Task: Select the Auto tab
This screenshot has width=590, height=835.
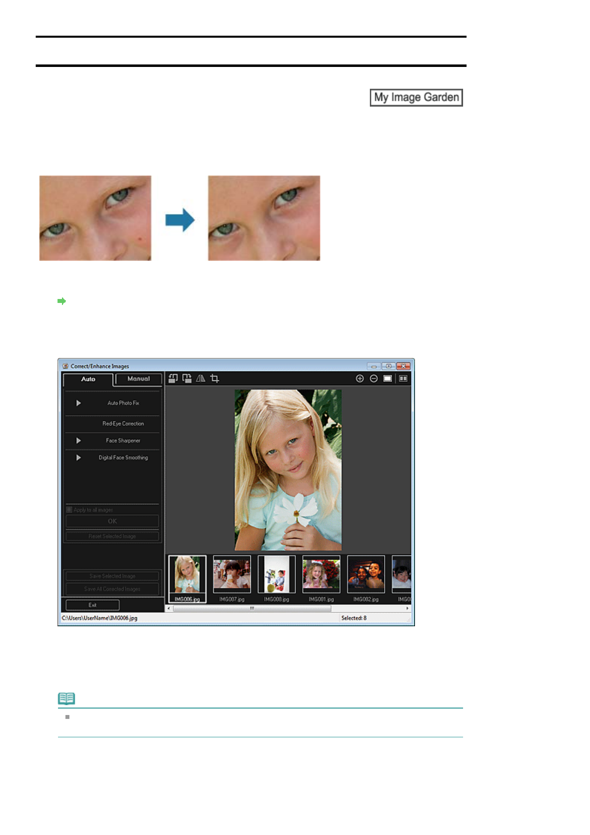Action: point(88,379)
